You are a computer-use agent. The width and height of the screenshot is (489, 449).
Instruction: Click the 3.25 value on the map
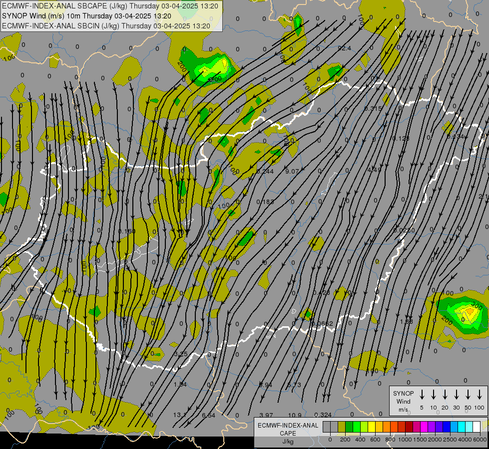[x=181, y=354]
